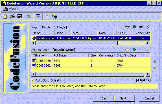Open a project with the folder icon
The width and height of the screenshot is (162, 104).
point(12,16)
